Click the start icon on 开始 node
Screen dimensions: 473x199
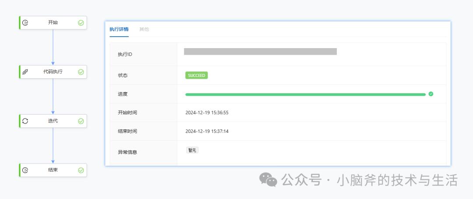[25, 23]
